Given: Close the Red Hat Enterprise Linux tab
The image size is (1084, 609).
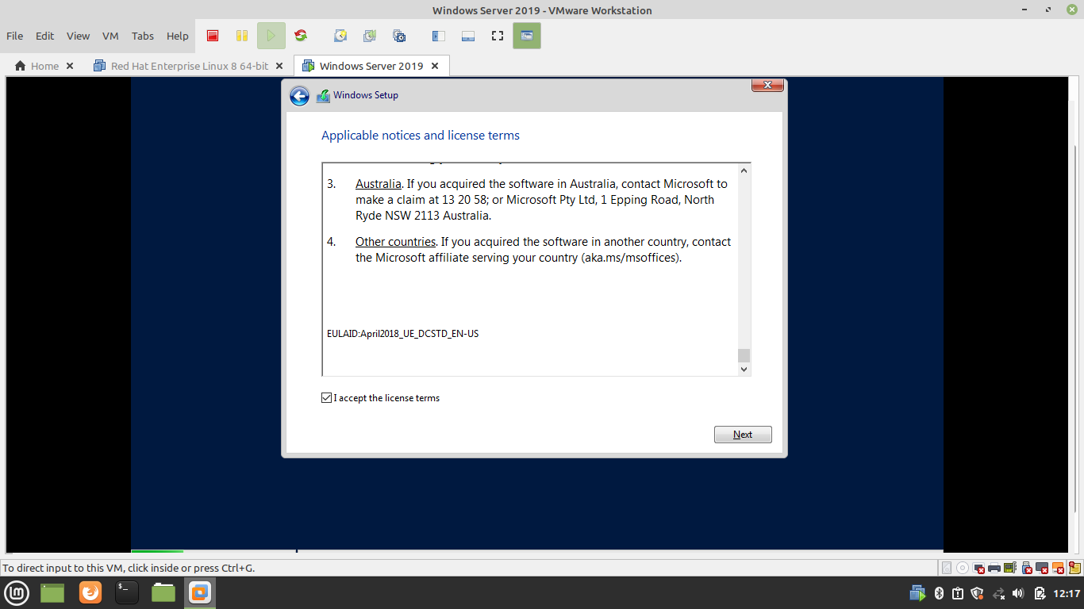Looking at the screenshot, I should click(x=279, y=66).
